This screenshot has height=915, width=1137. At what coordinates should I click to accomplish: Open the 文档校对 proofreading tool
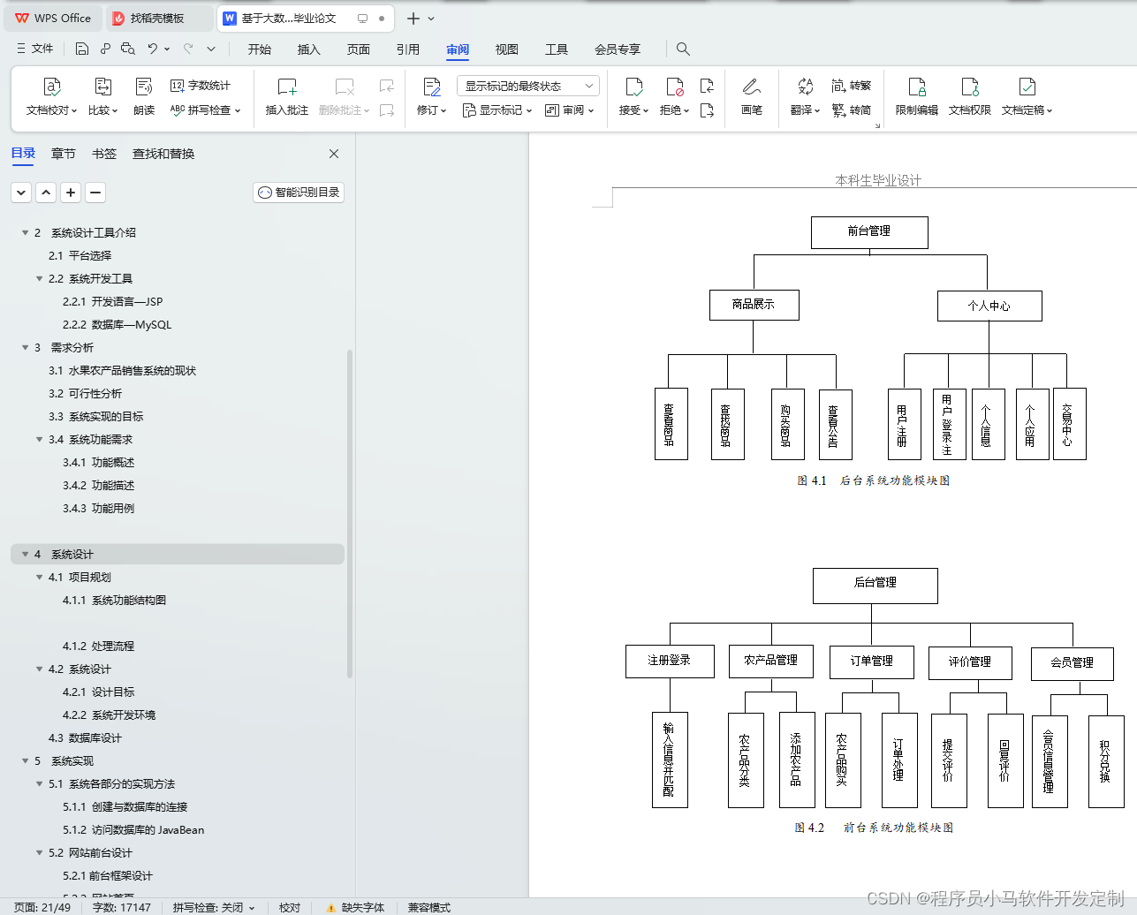coord(51,97)
